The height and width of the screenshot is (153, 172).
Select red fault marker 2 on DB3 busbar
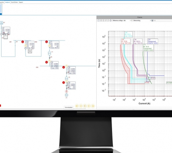tap(63, 67)
